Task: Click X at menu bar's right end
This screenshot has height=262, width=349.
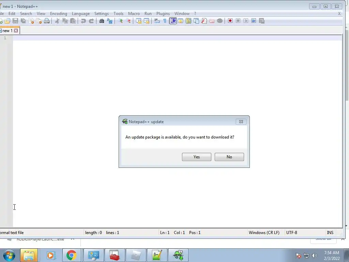Action: click(339, 14)
